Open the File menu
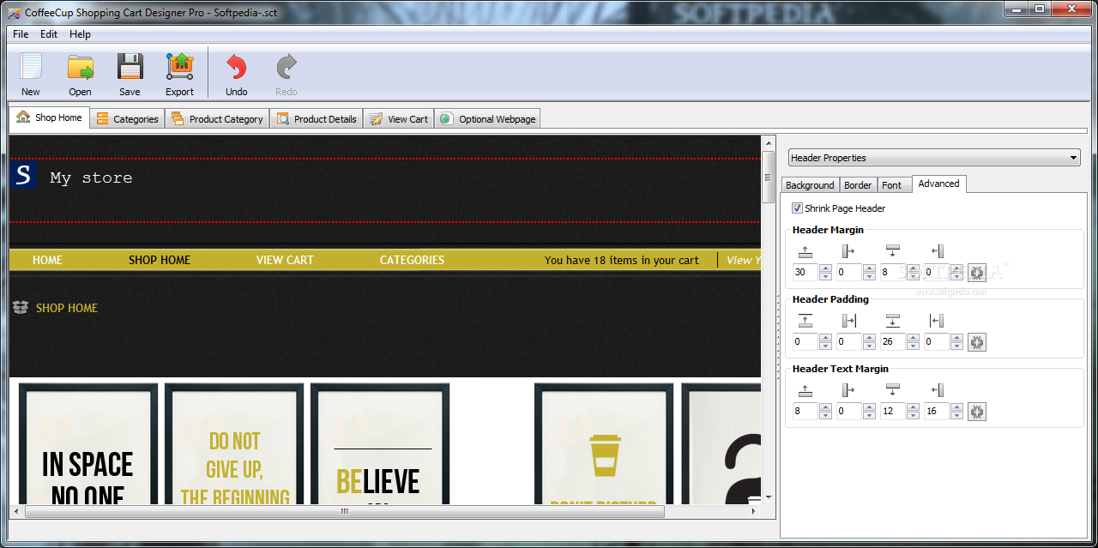Image resolution: width=1098 pixels, height=548 pixels. coord(21,34)
